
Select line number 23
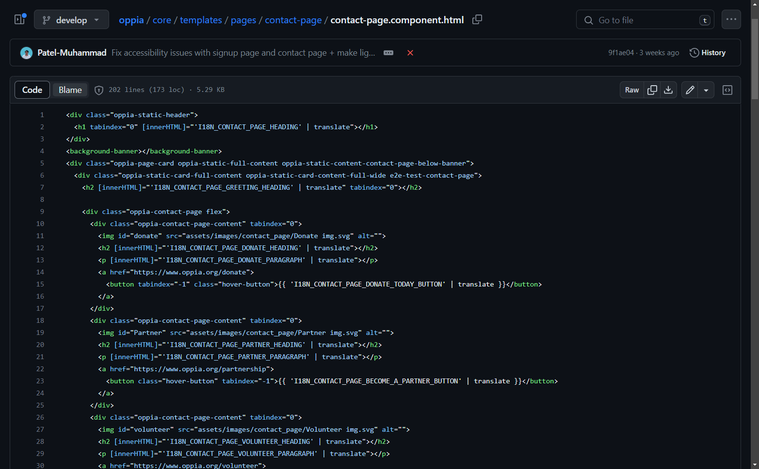[40, 381]
